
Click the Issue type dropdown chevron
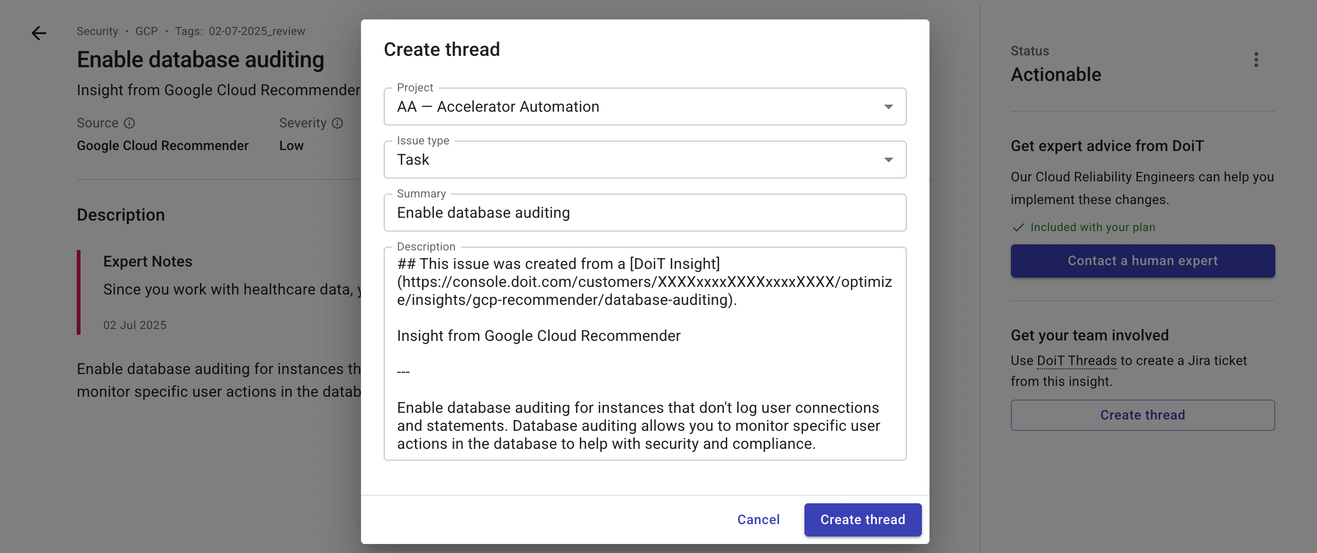coord(889,159)
